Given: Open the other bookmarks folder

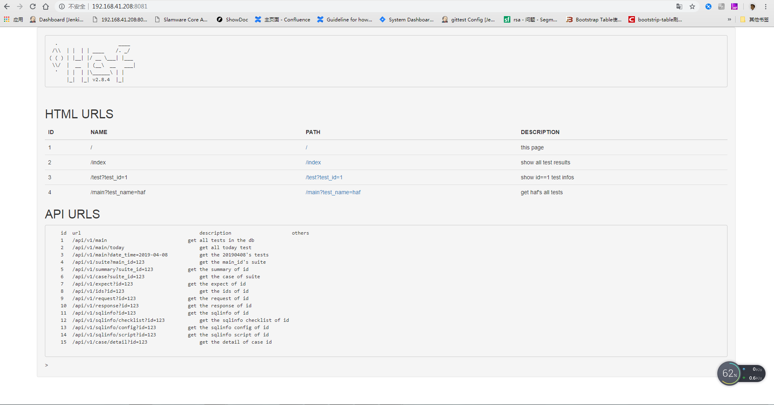Looking at the screenshot, I should pos(754,19).
